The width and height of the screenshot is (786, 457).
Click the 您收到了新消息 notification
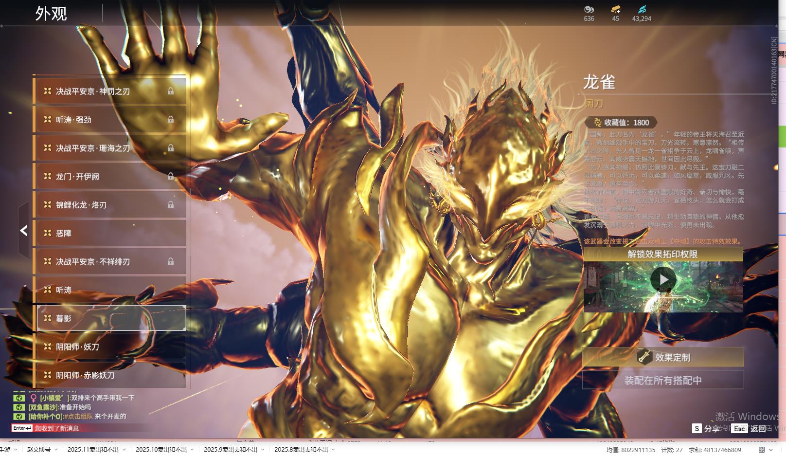click(x=57, y=428)
